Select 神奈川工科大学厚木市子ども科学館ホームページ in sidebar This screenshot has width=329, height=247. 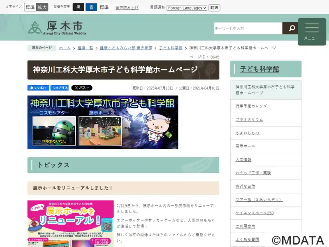coord(266,90)
